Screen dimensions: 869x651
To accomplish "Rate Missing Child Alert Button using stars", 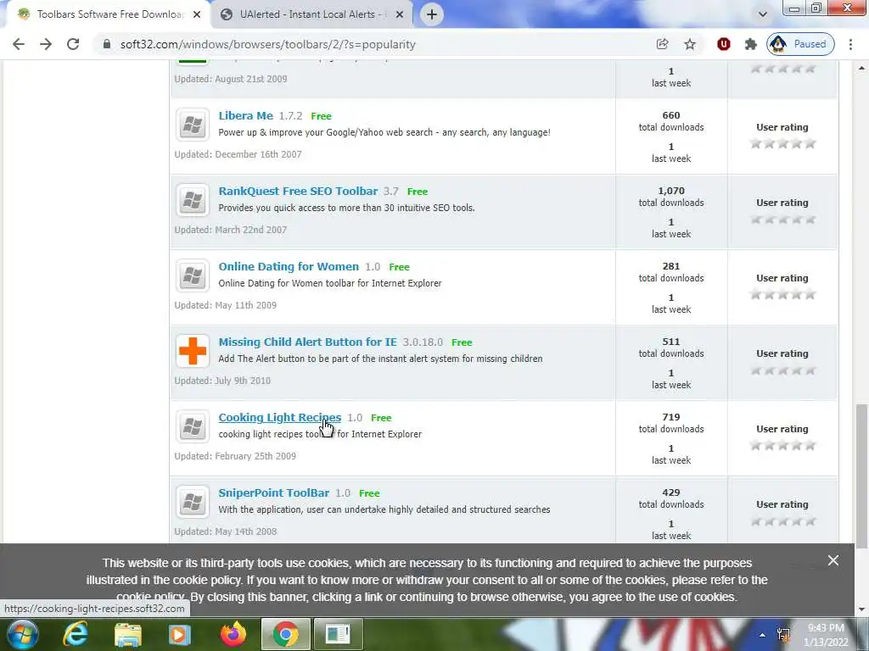I will [782, 370].
